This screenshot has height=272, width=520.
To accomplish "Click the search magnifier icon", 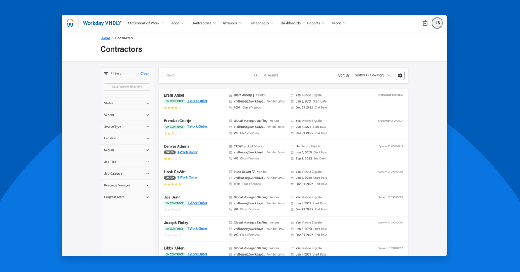I will click(256, 75).
